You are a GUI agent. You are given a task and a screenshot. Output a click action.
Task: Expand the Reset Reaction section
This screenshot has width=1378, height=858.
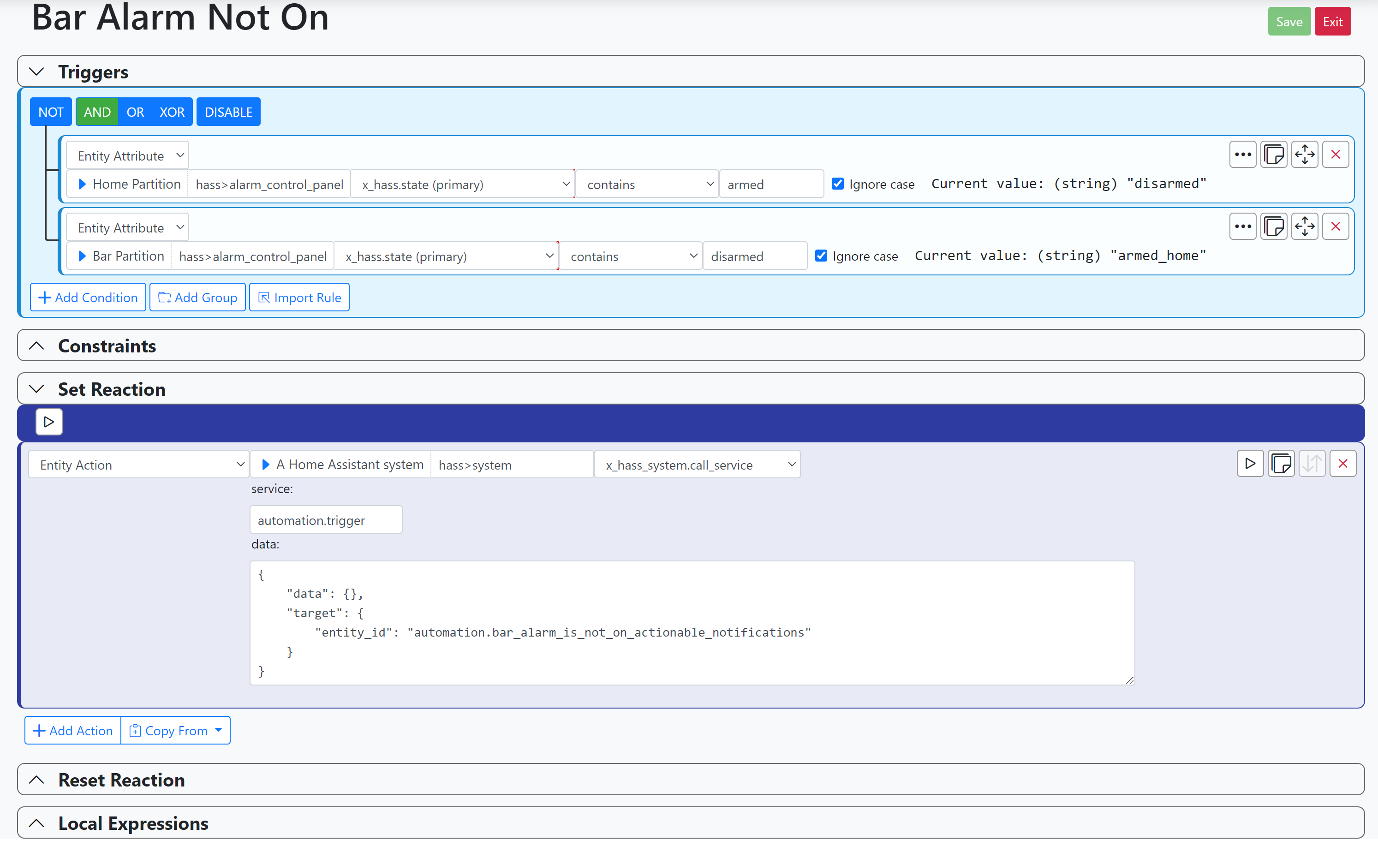(x=36, y=780)
